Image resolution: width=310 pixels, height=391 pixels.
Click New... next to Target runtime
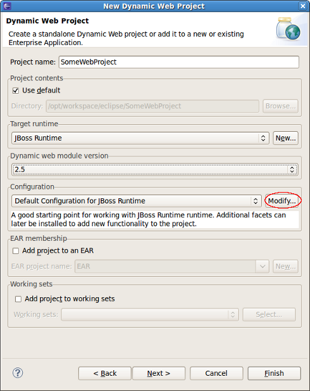click(285, 138)
